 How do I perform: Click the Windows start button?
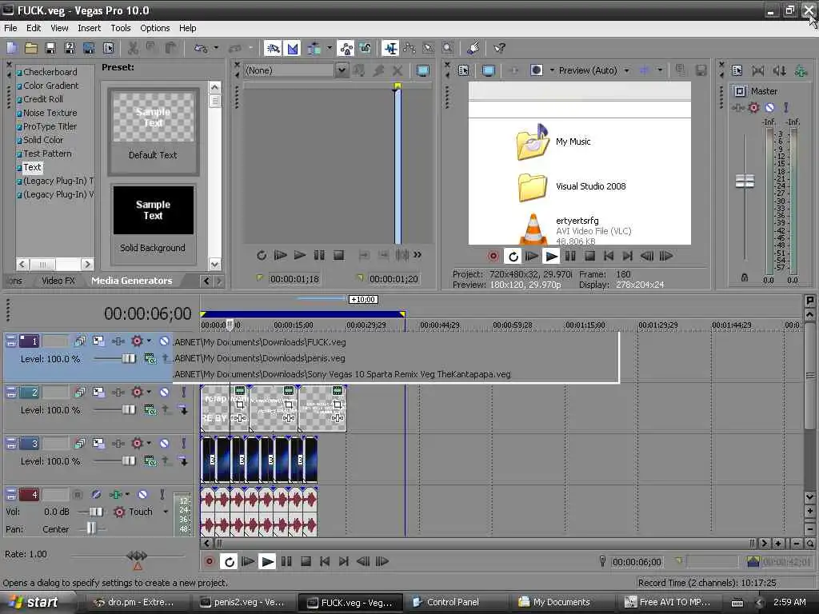click(34, 602)
